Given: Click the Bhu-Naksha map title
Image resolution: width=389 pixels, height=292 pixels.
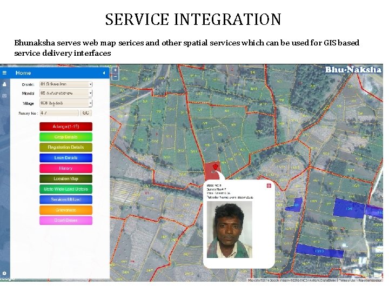Looking at the screenshot, I should (x=353, y=70).
